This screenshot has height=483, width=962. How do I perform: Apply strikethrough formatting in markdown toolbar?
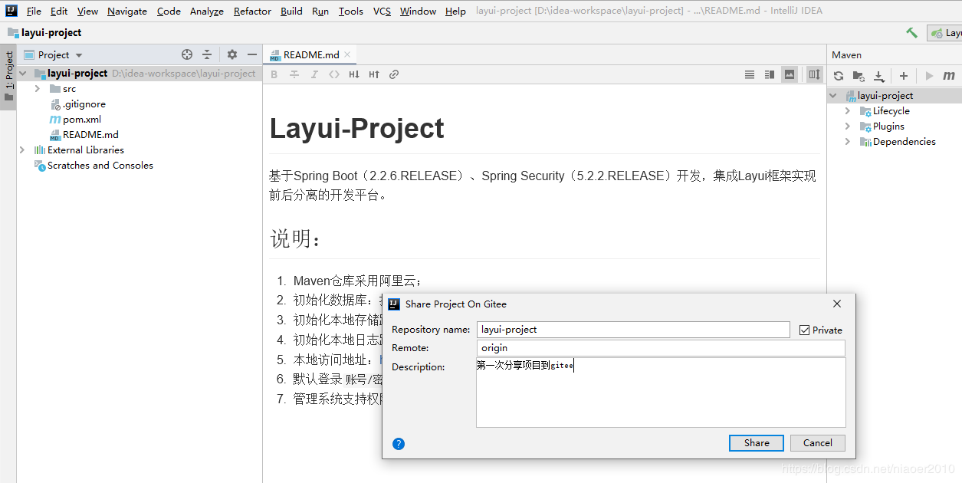click(294, 74)
